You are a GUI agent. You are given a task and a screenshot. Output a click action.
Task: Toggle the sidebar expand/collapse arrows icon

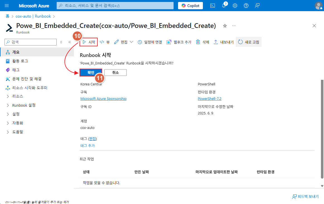click(61, 42)
